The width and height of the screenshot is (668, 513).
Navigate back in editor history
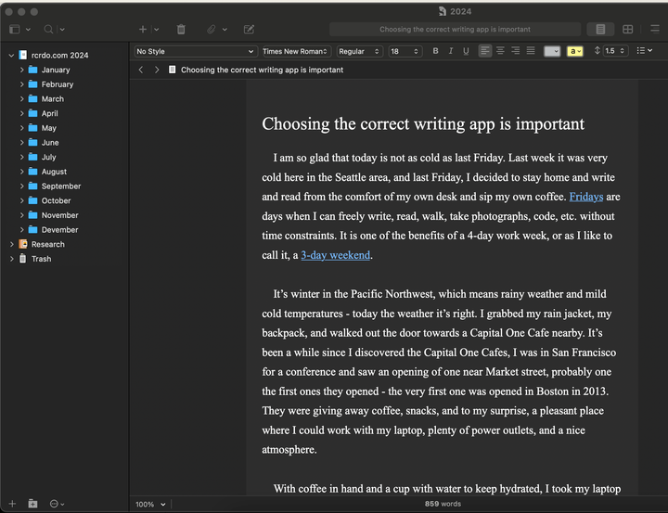click(x=141, y=70)
